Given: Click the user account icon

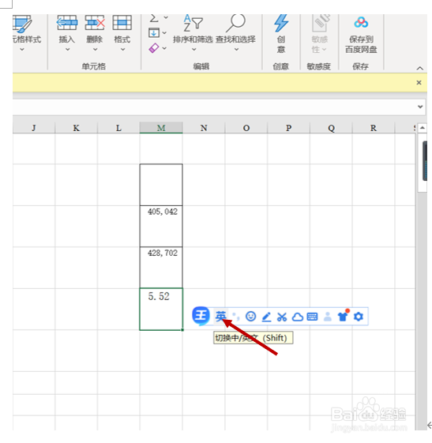Looking at the screenshot, I should 328,317.
